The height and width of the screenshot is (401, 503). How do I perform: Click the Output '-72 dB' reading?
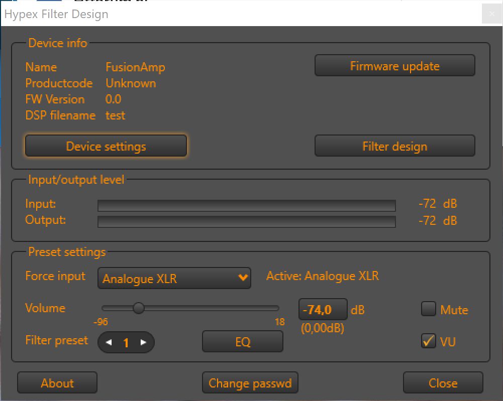[438, 221]
